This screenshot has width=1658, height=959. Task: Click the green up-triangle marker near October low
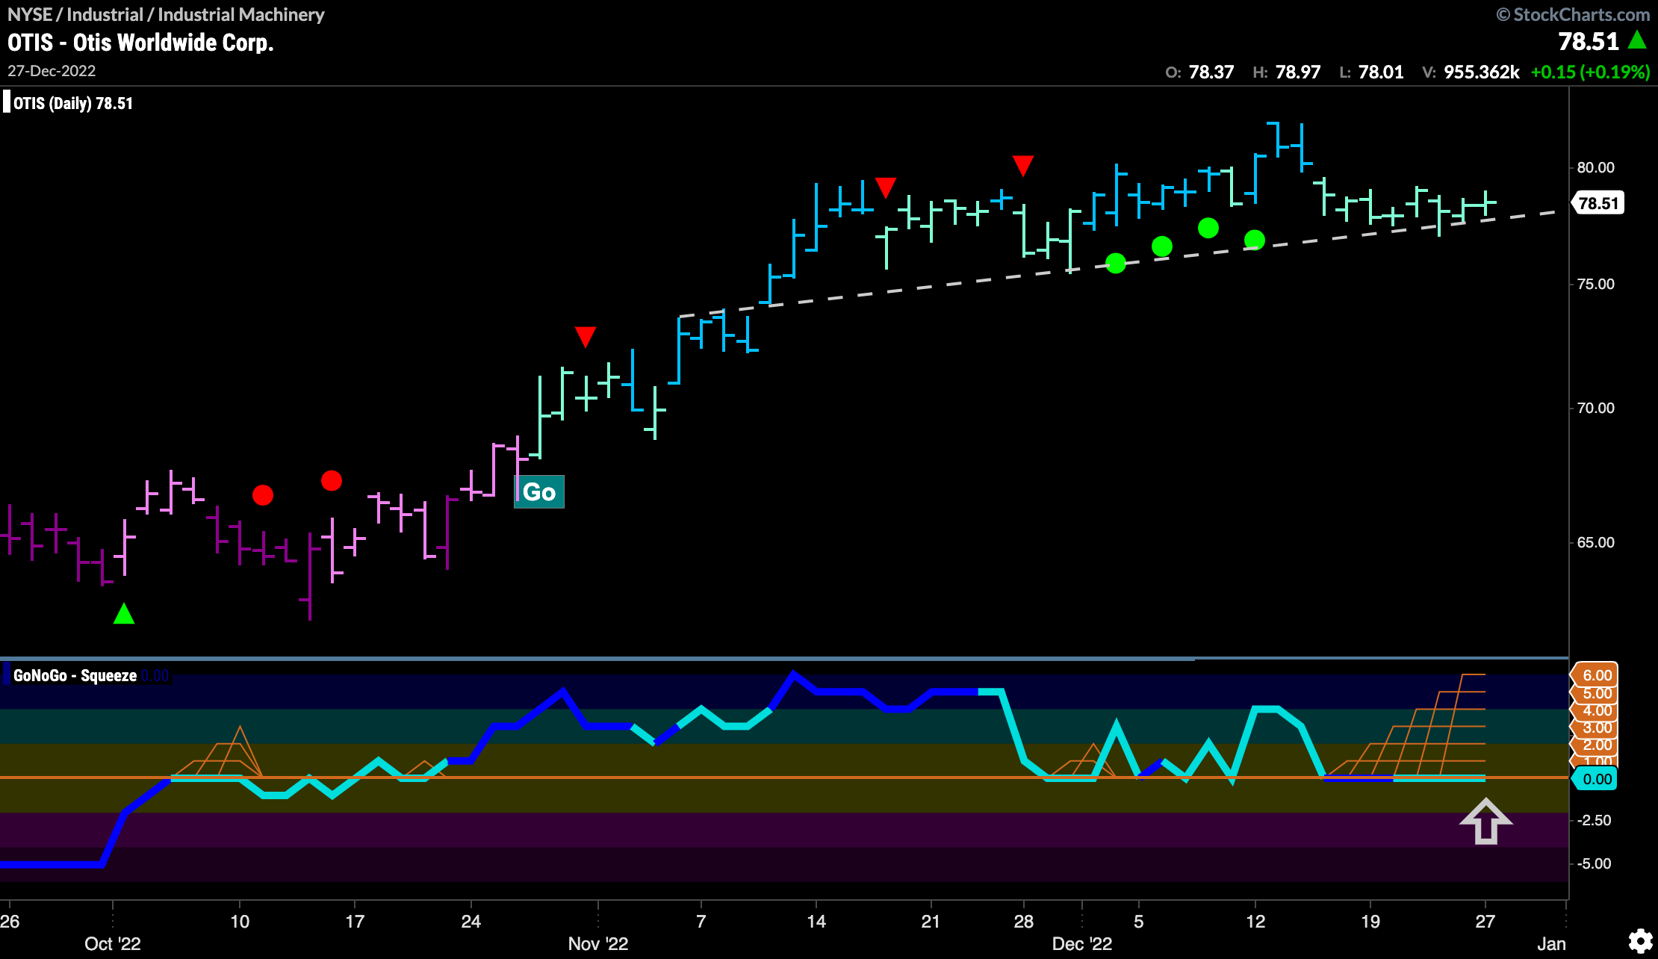[x=124, y=614]
